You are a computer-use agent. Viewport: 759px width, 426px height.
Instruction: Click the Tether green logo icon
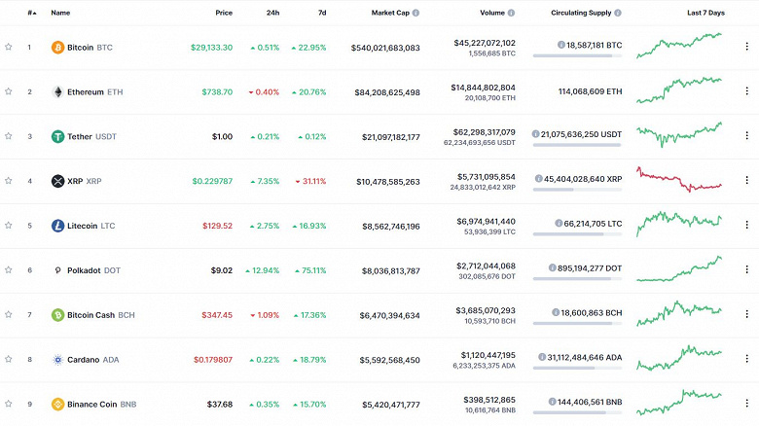click(x=57, y=136)
